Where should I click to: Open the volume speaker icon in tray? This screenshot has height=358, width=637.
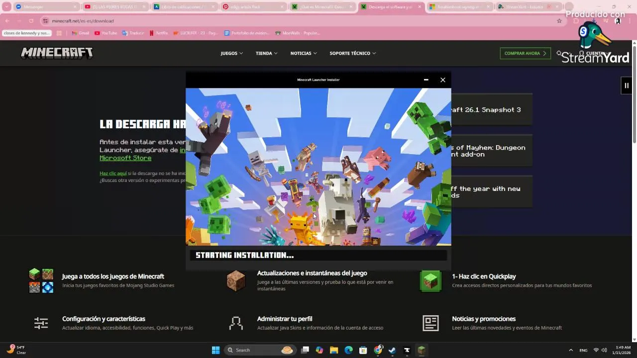pos(604,350)
